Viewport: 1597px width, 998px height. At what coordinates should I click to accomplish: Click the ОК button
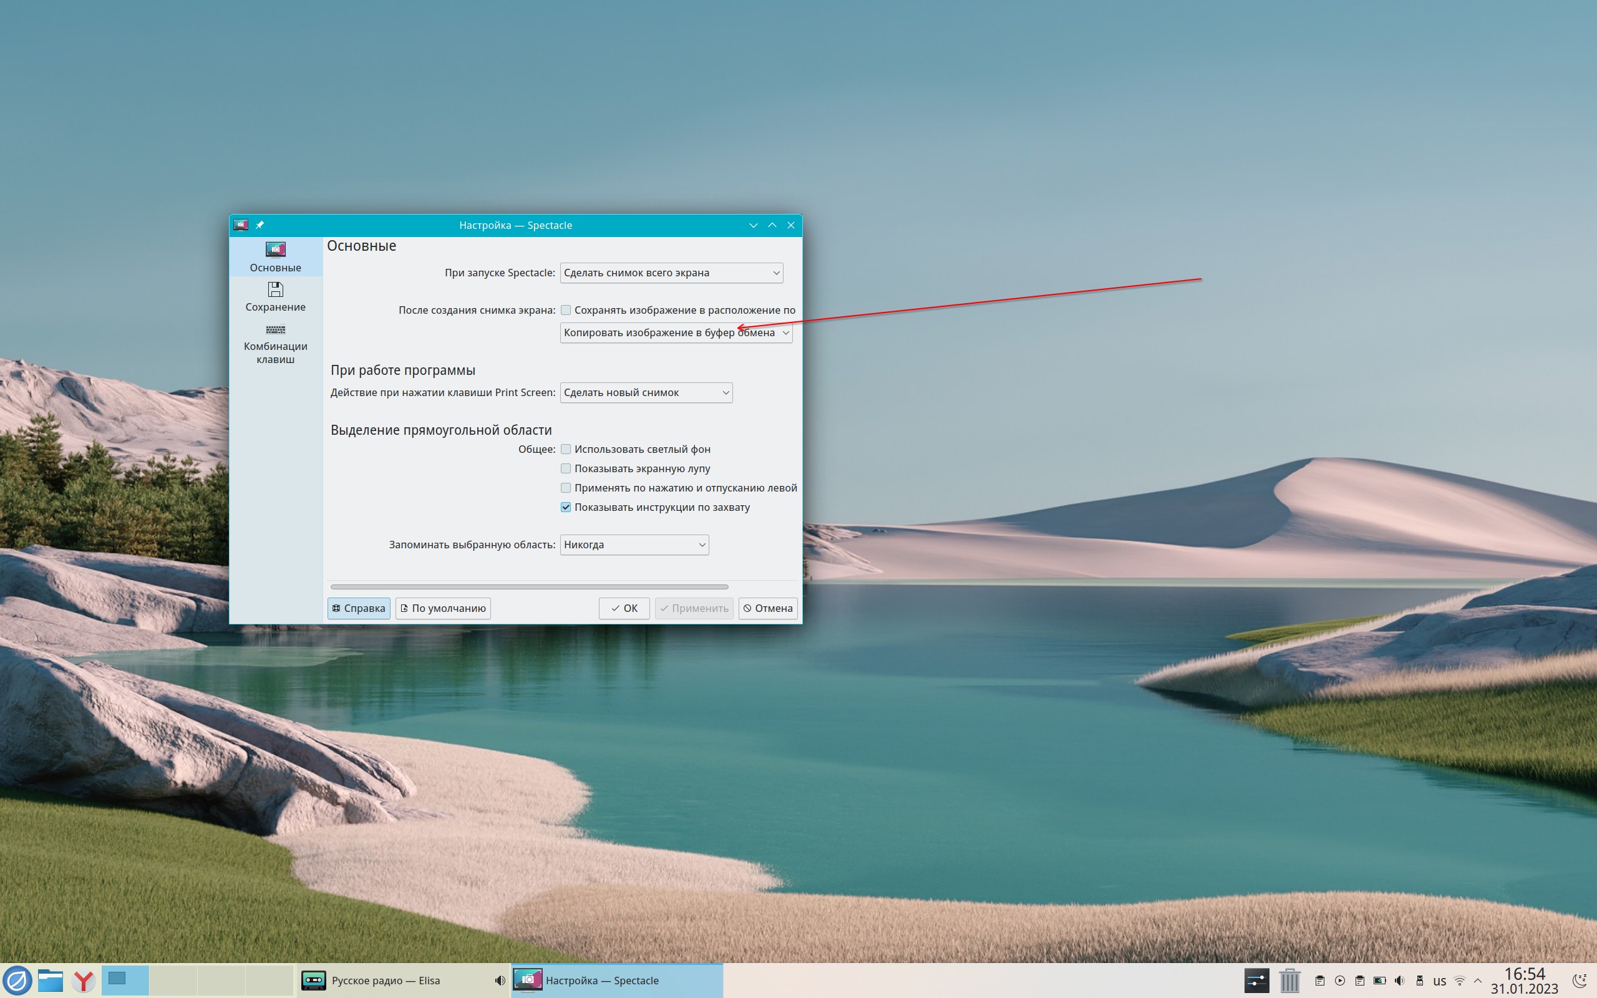[x=624, y=609]
